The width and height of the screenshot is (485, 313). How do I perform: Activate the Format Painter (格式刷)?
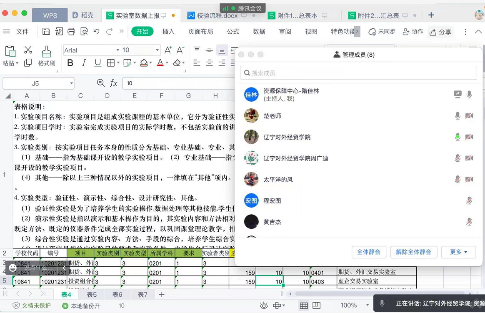pos(46,56)
